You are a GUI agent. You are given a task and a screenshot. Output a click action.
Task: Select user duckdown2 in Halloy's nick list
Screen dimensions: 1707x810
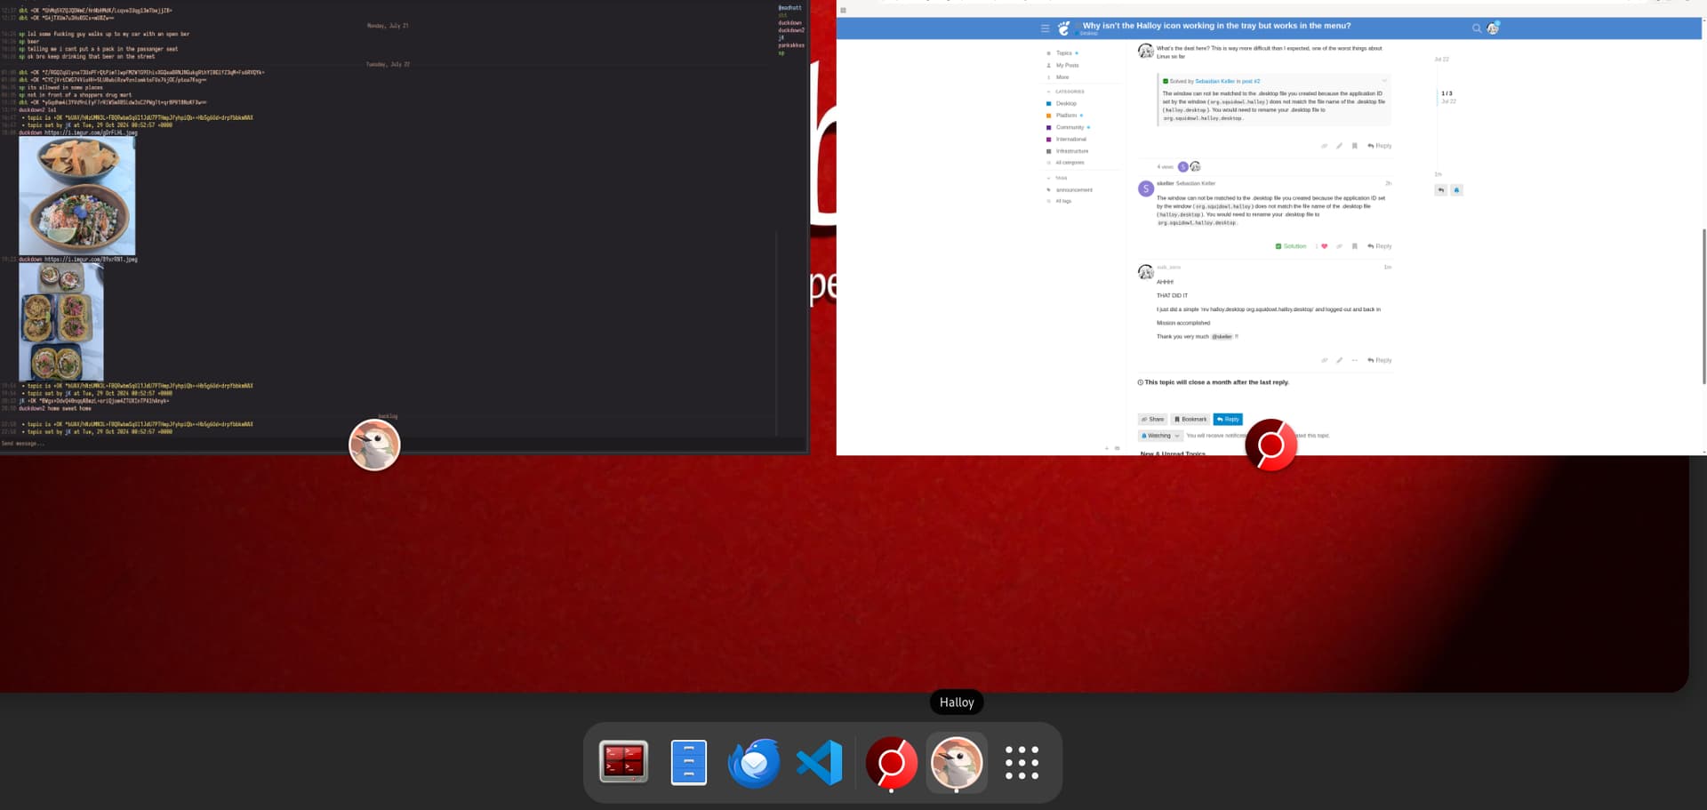(x=791, y=30)
